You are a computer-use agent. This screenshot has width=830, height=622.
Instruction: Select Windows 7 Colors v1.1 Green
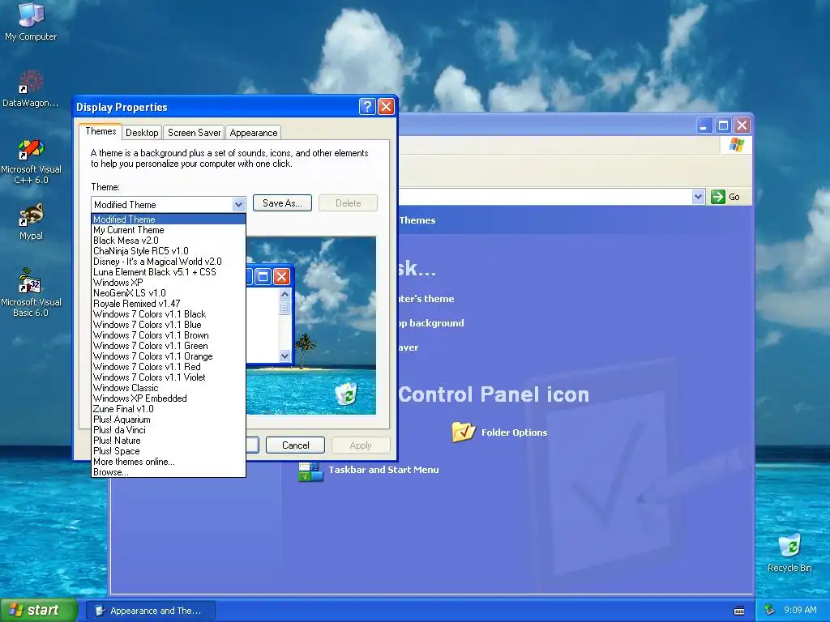point(169,346)
